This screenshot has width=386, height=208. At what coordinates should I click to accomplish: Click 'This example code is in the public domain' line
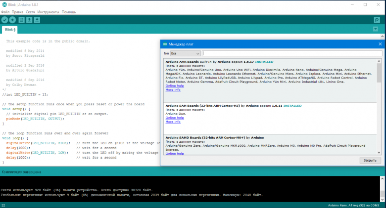[48, 41]
